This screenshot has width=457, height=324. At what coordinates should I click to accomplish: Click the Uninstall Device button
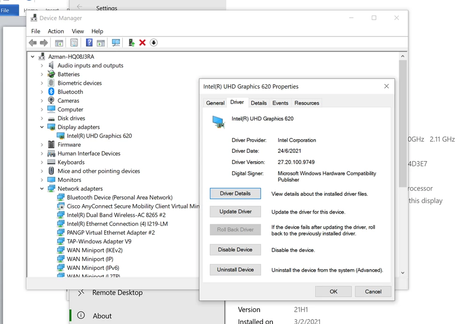coord(235,270)
